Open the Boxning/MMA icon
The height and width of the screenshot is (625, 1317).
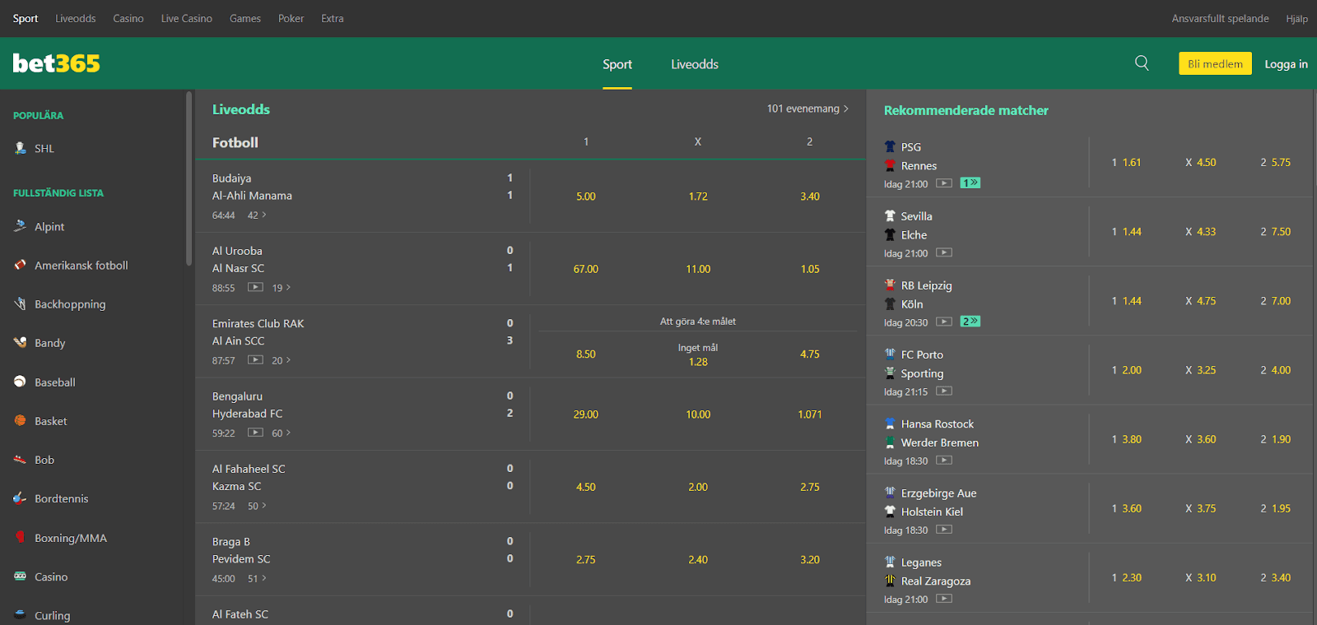21,537
